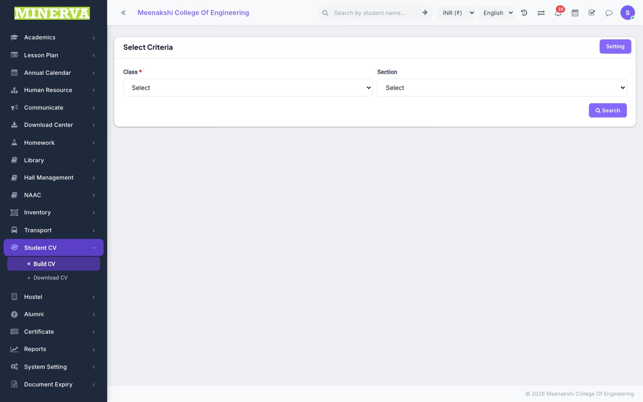The height and width of the screenshot is (402, 643).
Task: Expand the System Setting menu chevron
Action: coord(94,367)
